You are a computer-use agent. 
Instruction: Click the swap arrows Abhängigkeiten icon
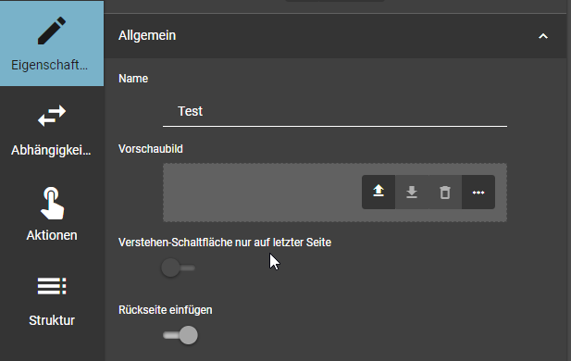(x=52, y=116)
